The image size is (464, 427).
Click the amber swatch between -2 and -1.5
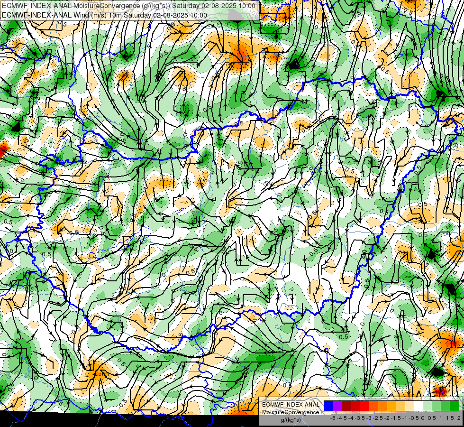(x=391, y=406)
